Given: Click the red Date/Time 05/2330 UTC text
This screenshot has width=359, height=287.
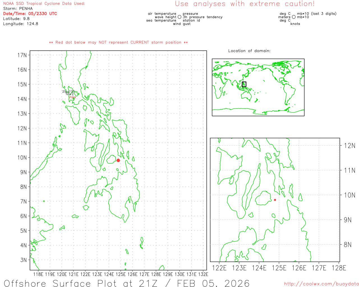Looking at the screenshot, I should pos(30,13).
